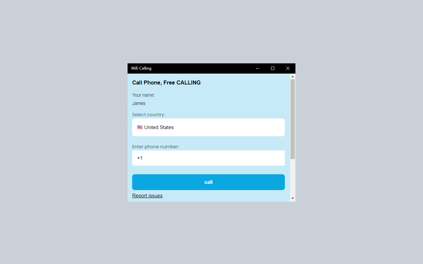
Task: Click the Select country label
Action: (x=148, y=115)
